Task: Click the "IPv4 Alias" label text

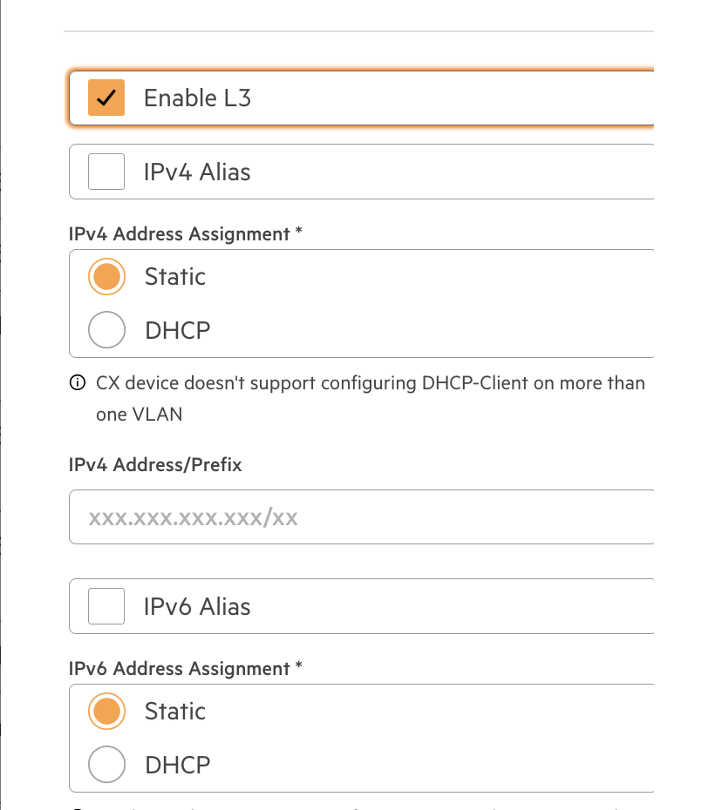Action: pyautogui.click(x=197, y=172)
